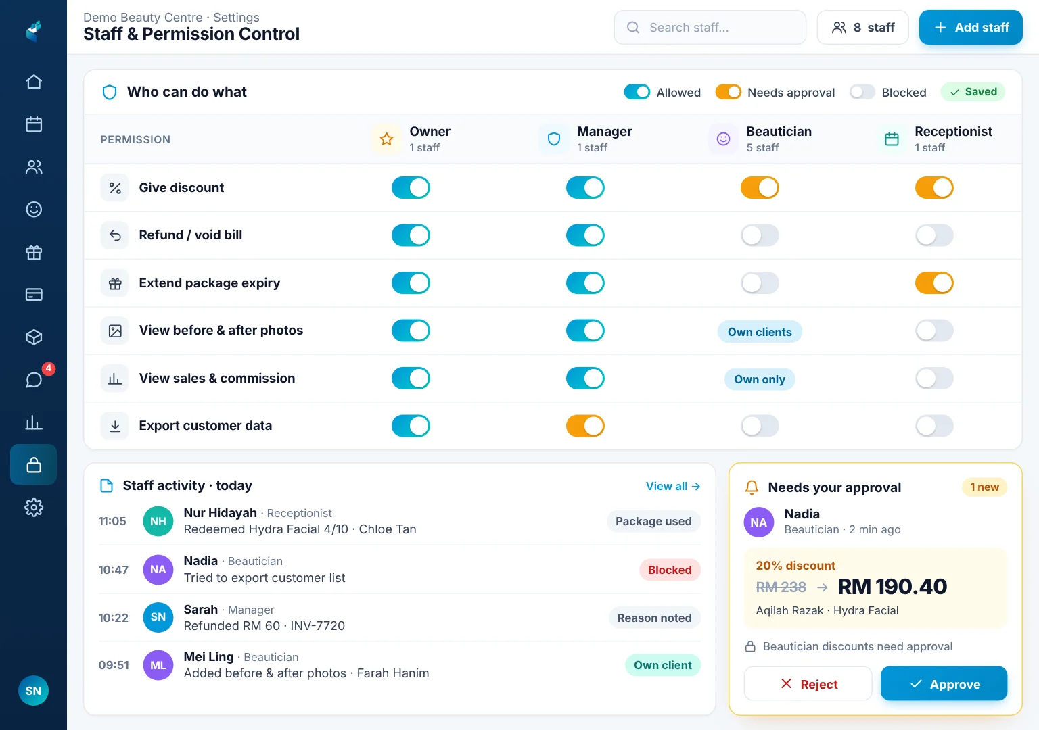Open the gift packages icon in the sidebar
Viewport: 1039px width, 730px height.
[x=34, y=252]
